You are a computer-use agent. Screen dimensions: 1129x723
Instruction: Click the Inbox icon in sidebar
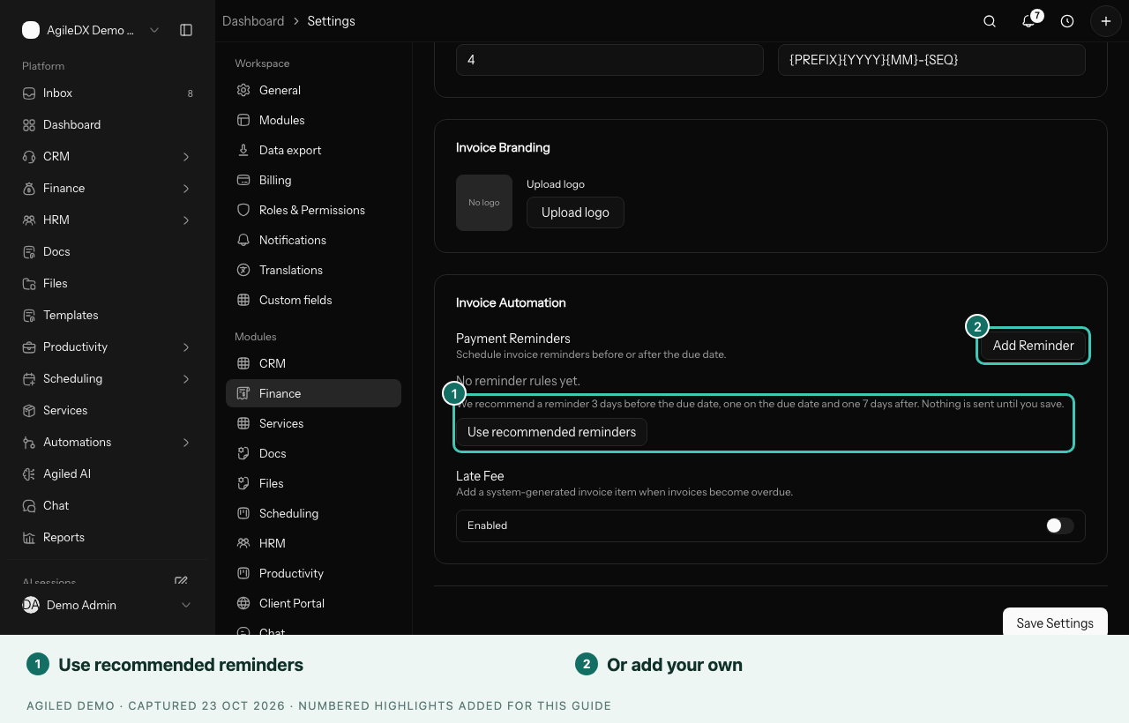coord(29,93)
